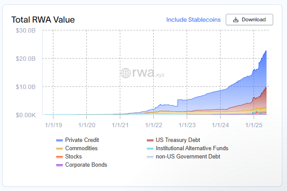
Task: Hide the Commodities series via legend
Action: pyautogui.click(x=81, y=148)
